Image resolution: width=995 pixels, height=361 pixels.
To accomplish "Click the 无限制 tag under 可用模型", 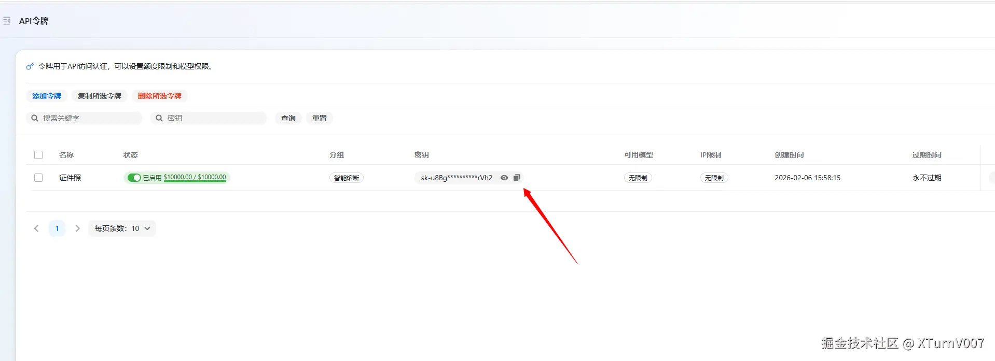I will (x=638, y=178).
